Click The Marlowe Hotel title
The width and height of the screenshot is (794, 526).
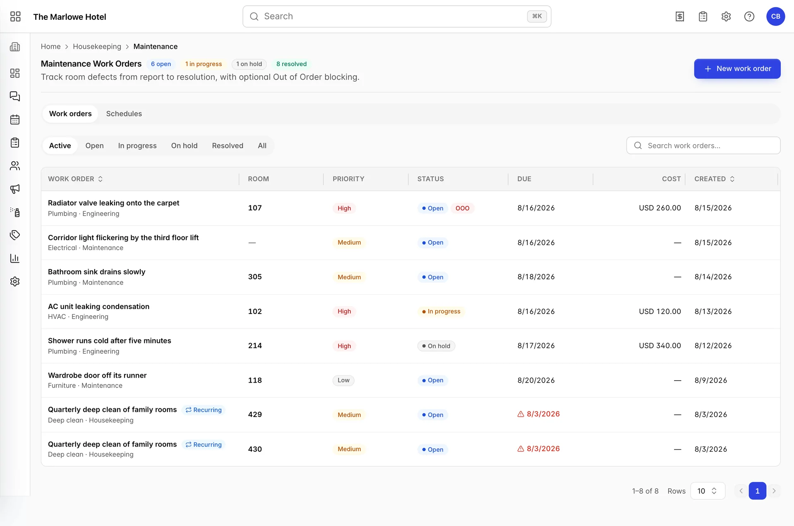pyautogui.click(x=69, y=17)
